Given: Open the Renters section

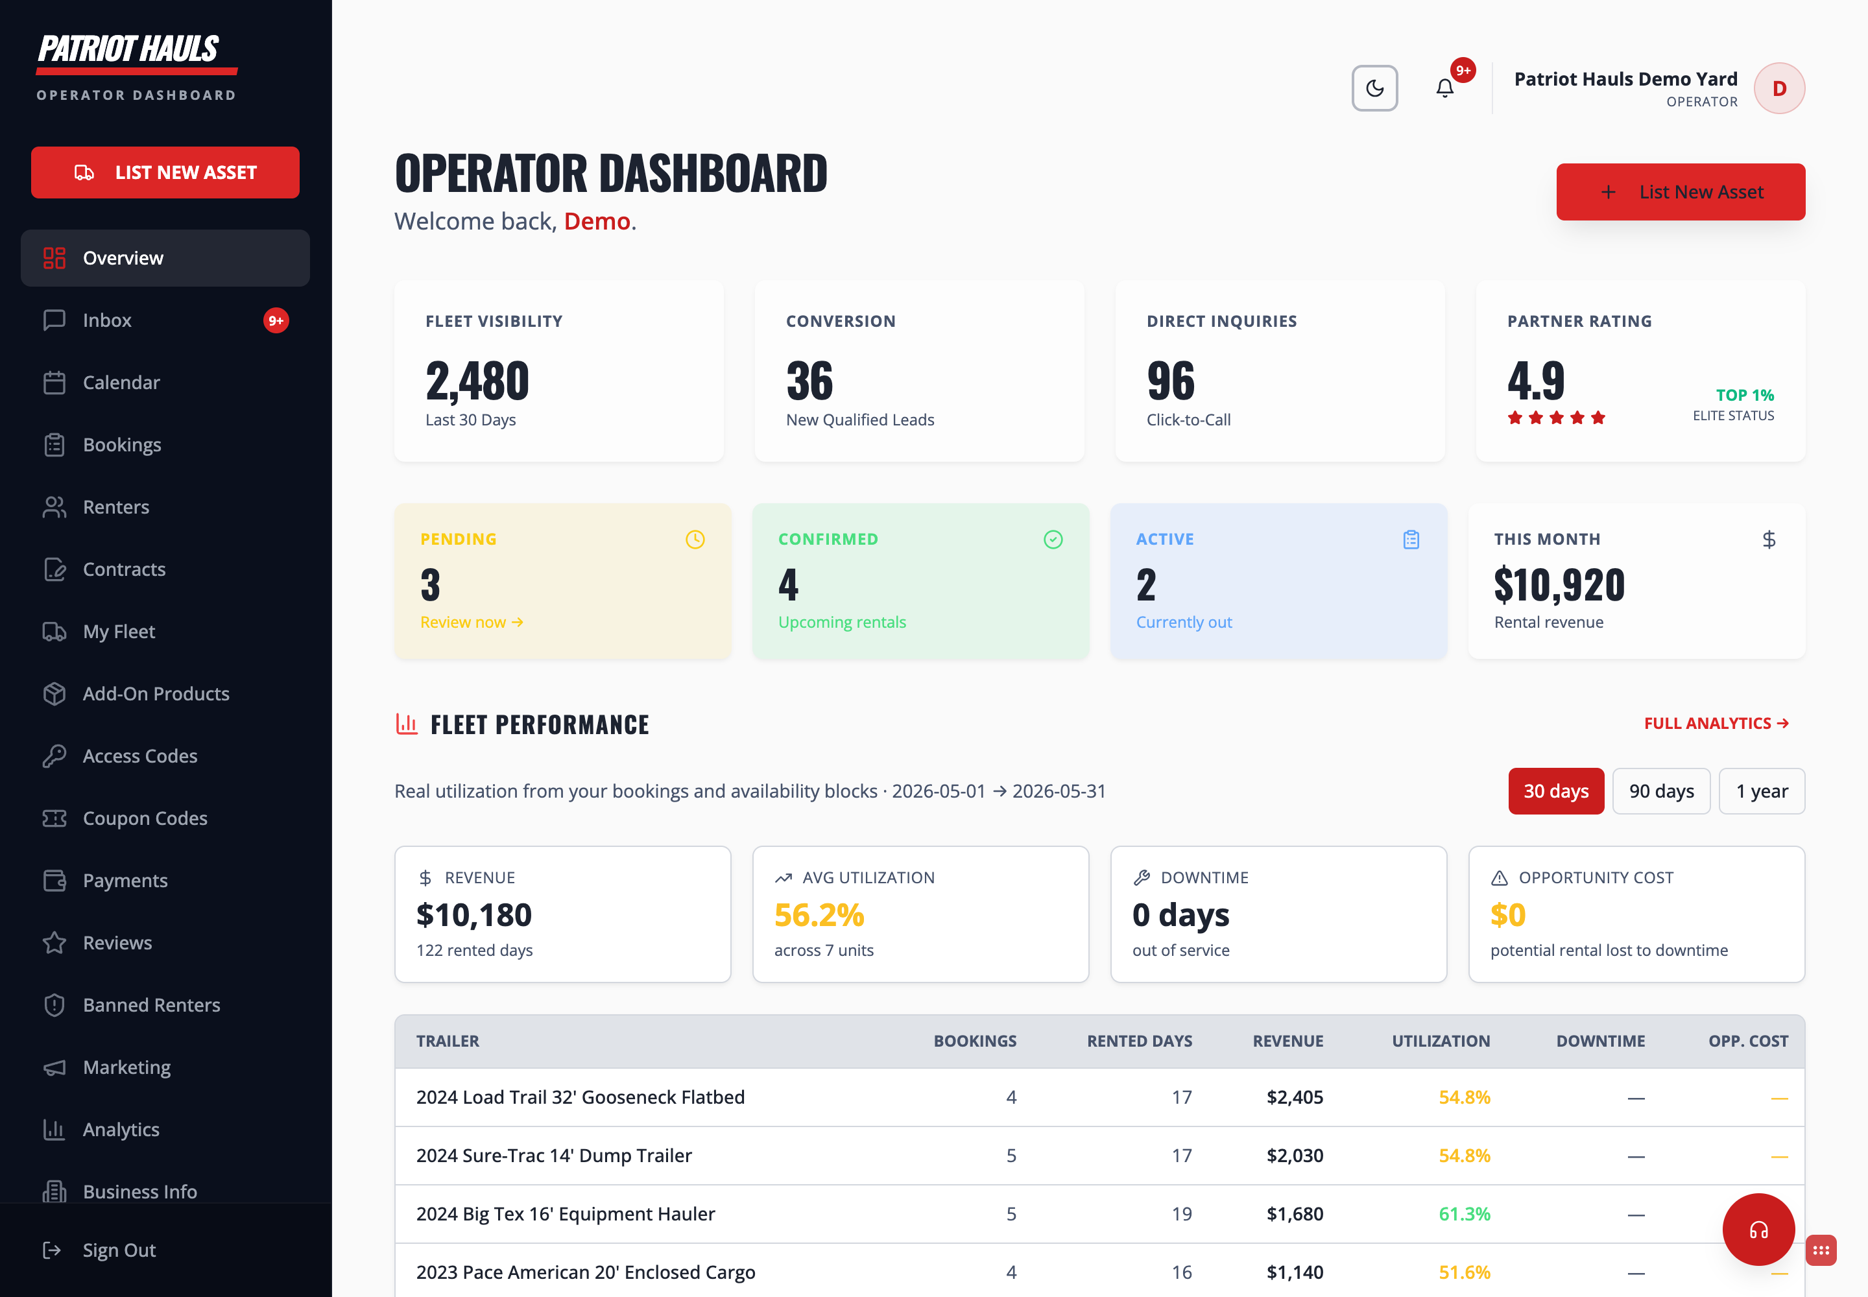Looking at the screenshot, I should click(165, 507).
